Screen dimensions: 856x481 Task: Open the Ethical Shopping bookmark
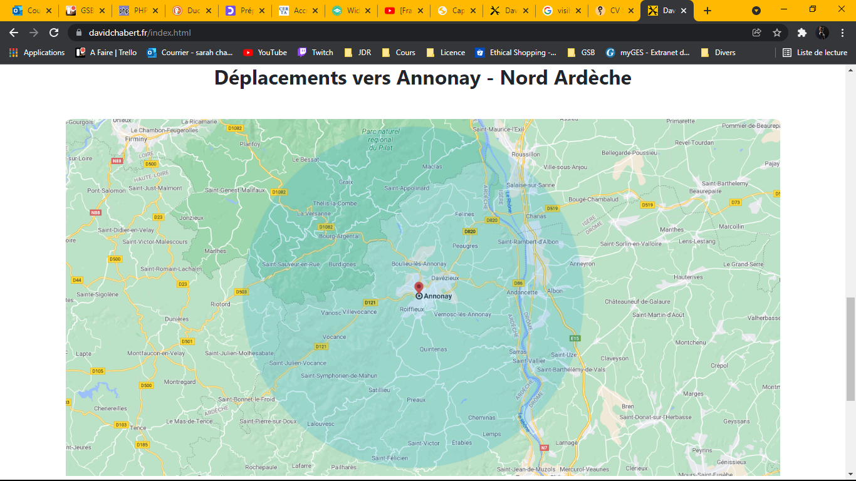(516, 53)
